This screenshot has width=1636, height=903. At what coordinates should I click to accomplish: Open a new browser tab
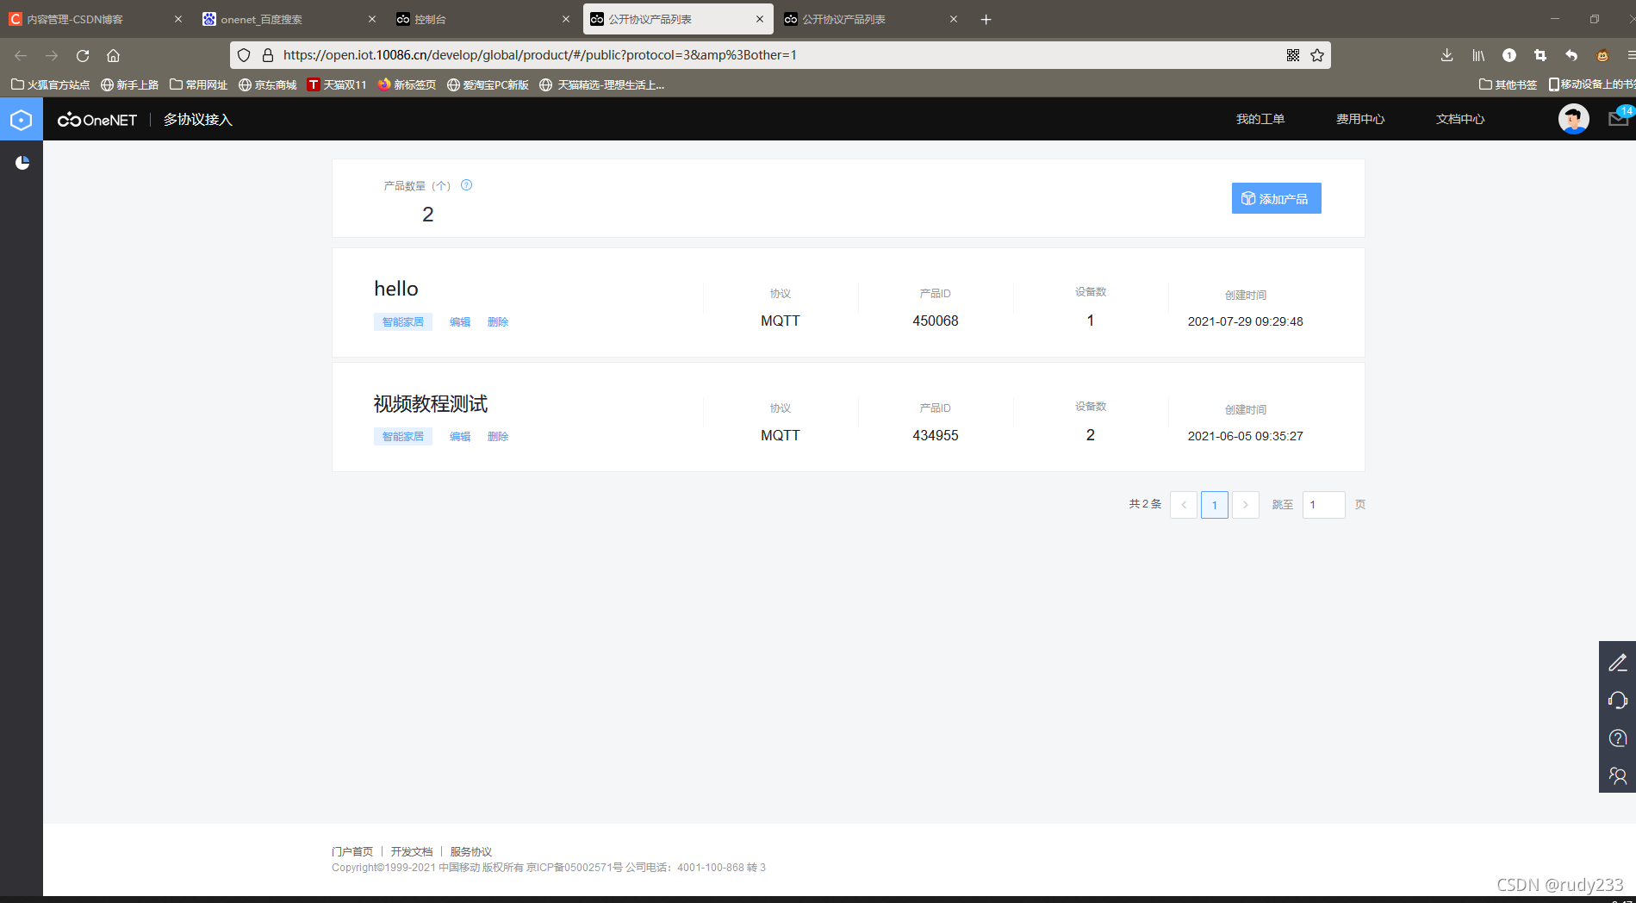(x=986, y=19)
